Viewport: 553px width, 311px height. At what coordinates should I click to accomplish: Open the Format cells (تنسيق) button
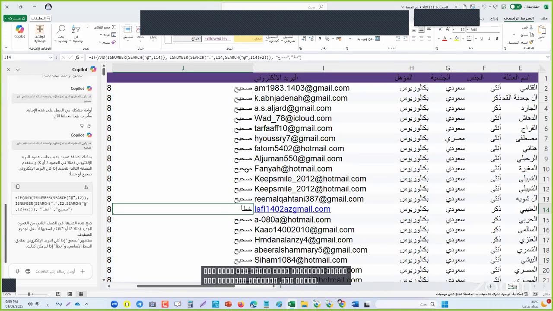(127, 33)
